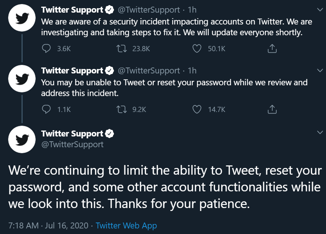The image size is (326, 234).
Task: Click the Twitter Support name on first tweet
Action: (x=72, y=10)
